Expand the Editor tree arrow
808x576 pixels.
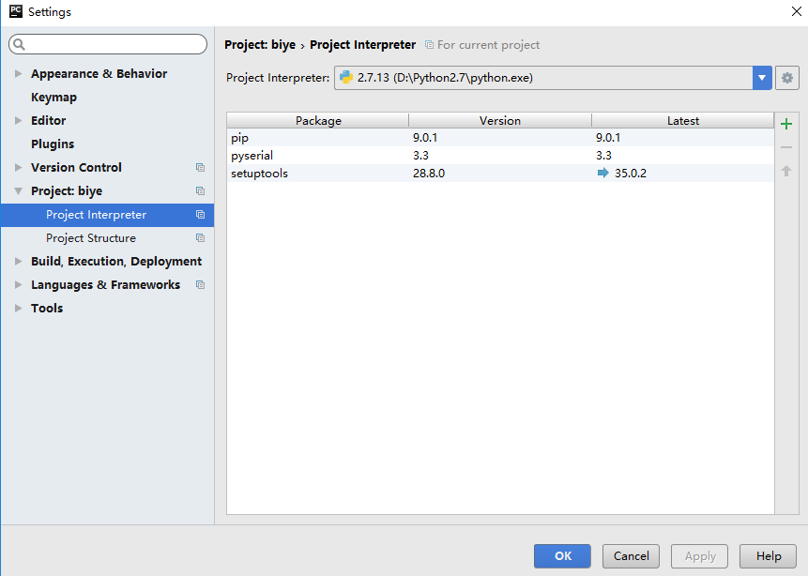pyautogui.click(x=18, y=121)
